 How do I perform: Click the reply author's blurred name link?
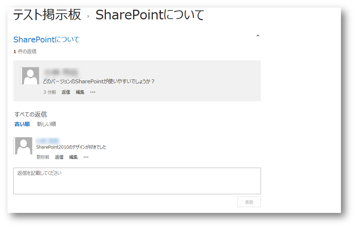pos(47,140)
